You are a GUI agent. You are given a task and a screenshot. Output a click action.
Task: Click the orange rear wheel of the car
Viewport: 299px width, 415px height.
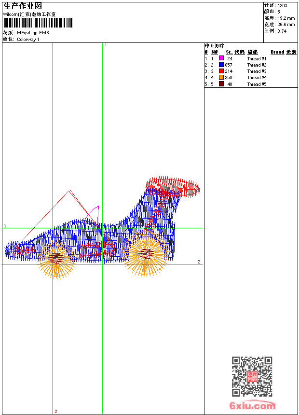tap(145, 253)
